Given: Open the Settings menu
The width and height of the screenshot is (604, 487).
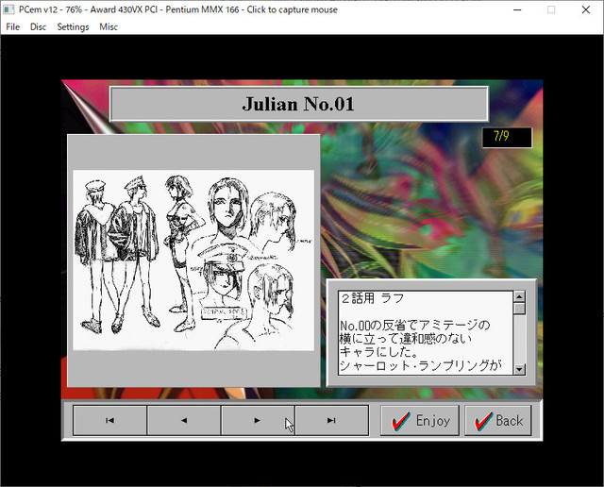Looking at the screenshot, I should coord(73,27).
